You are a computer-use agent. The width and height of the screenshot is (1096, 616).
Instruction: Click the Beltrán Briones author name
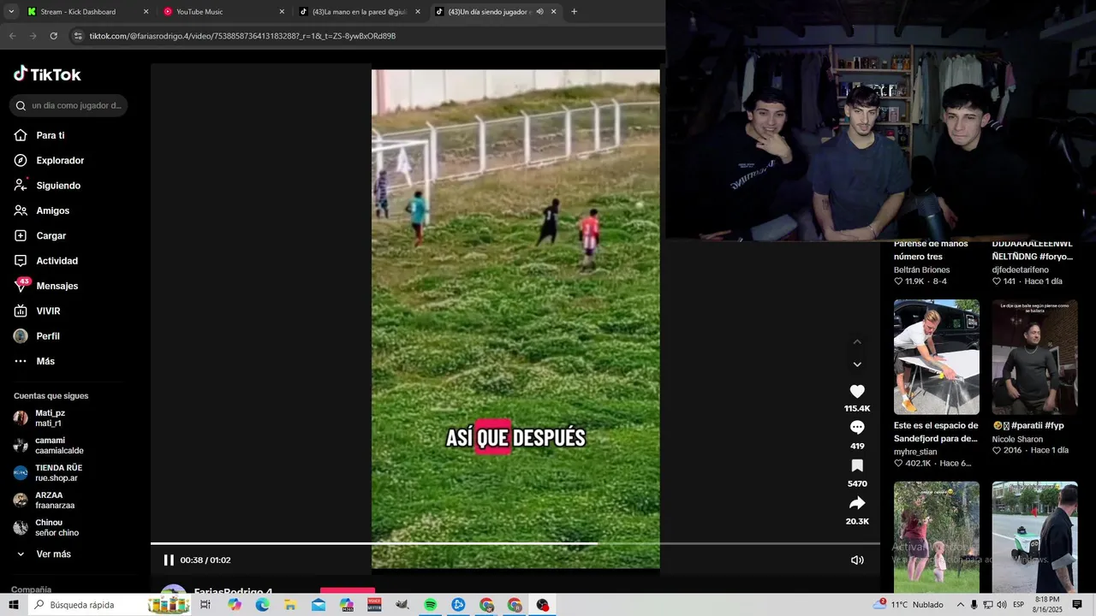pyautogui.click(x=922, y=269)
